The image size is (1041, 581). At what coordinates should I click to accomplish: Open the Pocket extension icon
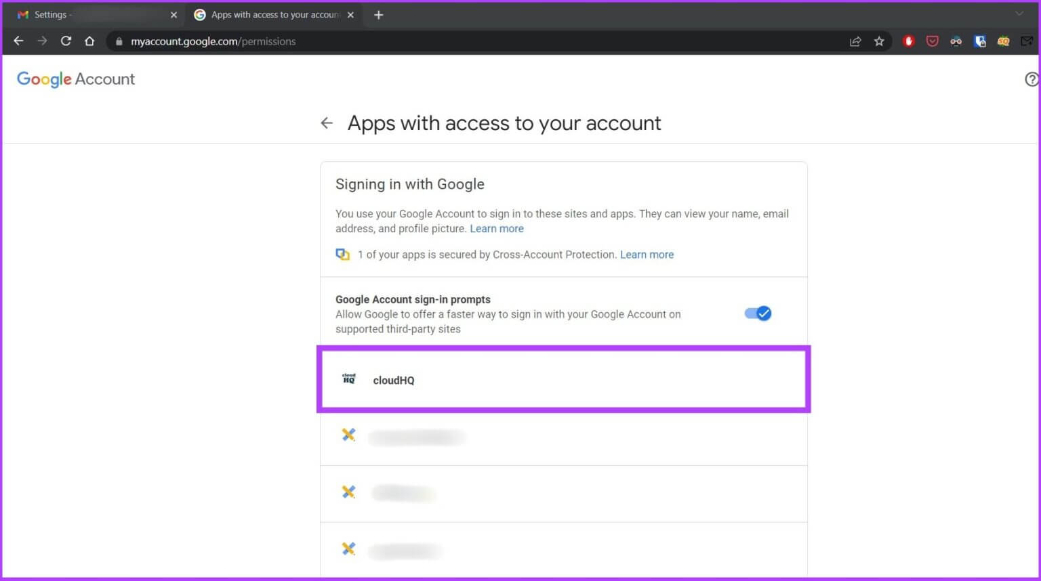pos(933,41)
